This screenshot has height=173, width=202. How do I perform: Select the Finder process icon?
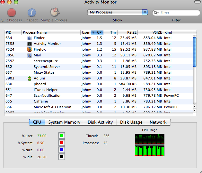[30, 38]
